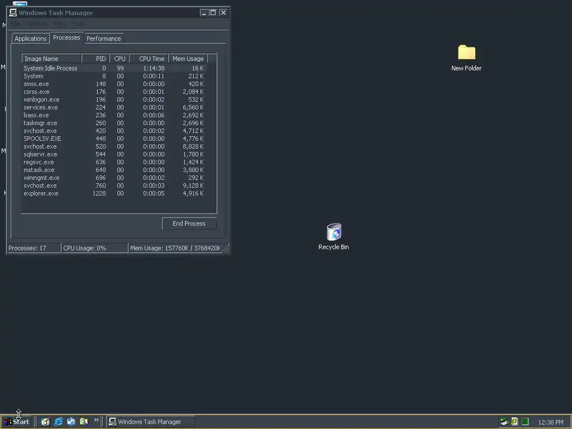Image resolution: width=572 pixels, height=429 pixels.
Task: Sort by CPU Time column header
Action: [x=149, y=59]
